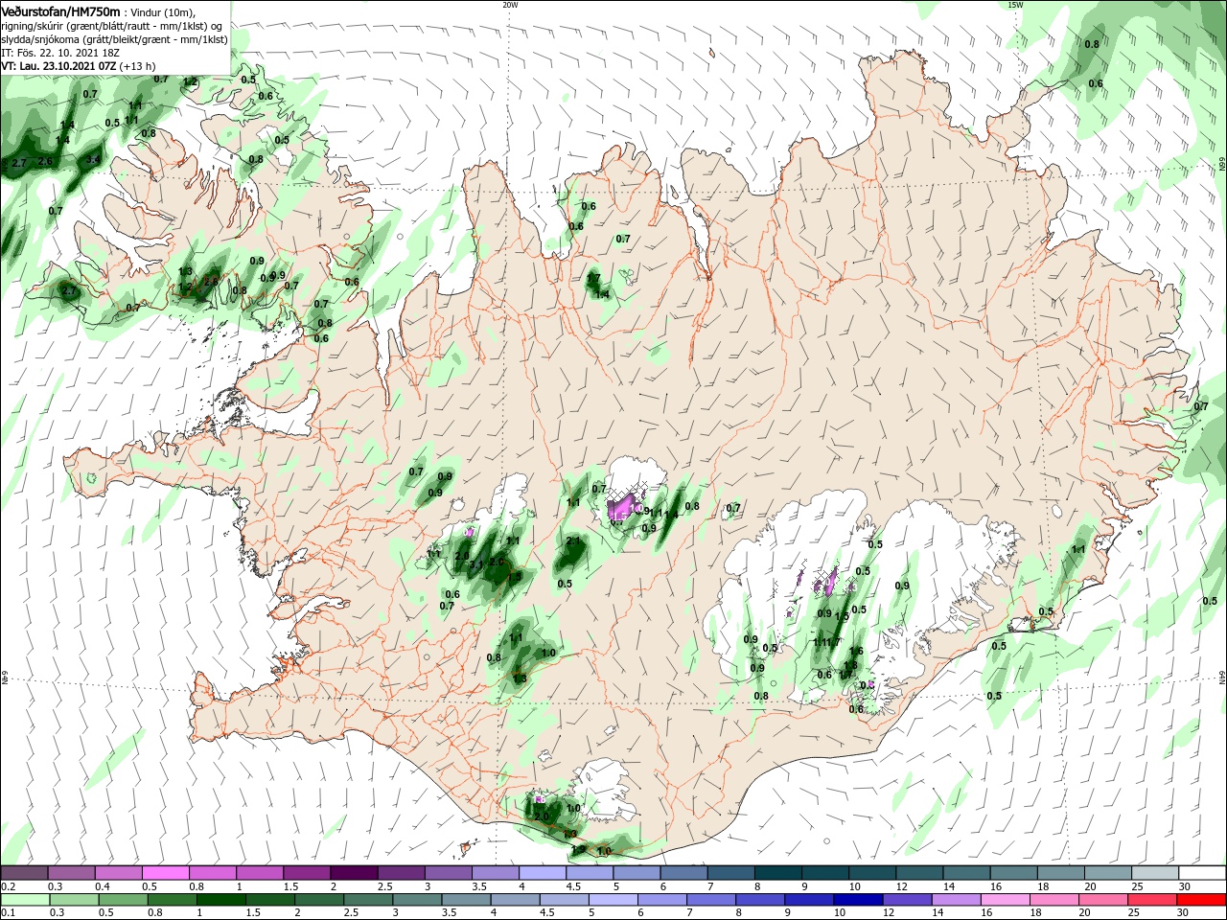Pick the bottom-row deep navy blue swatch labeled 10

point(858,900)
